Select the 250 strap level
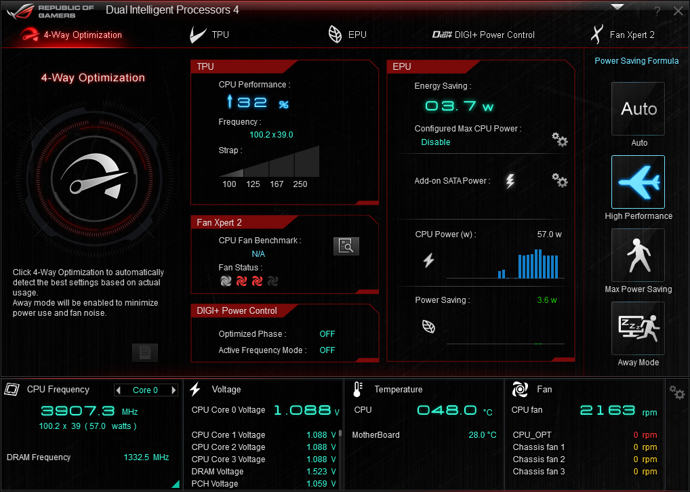Screen dimensions: 690x492 pyautogui.click(x=300, y=184)
